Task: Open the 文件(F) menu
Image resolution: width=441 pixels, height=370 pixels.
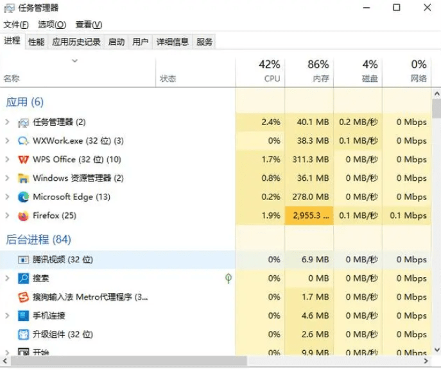Action: 16,25
